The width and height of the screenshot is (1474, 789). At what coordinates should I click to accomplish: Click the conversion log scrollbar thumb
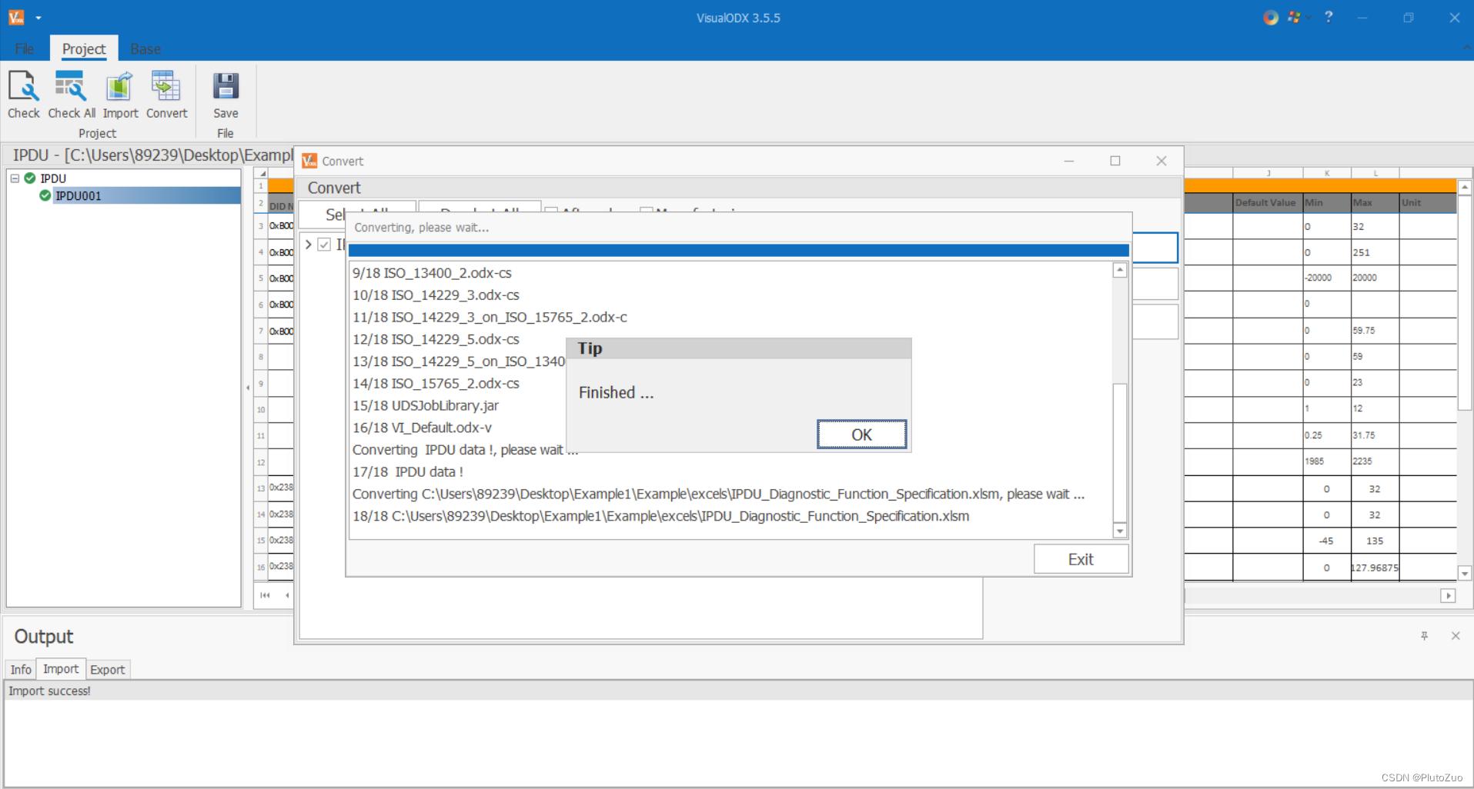pyautogui.click(x=1120, y=451)
